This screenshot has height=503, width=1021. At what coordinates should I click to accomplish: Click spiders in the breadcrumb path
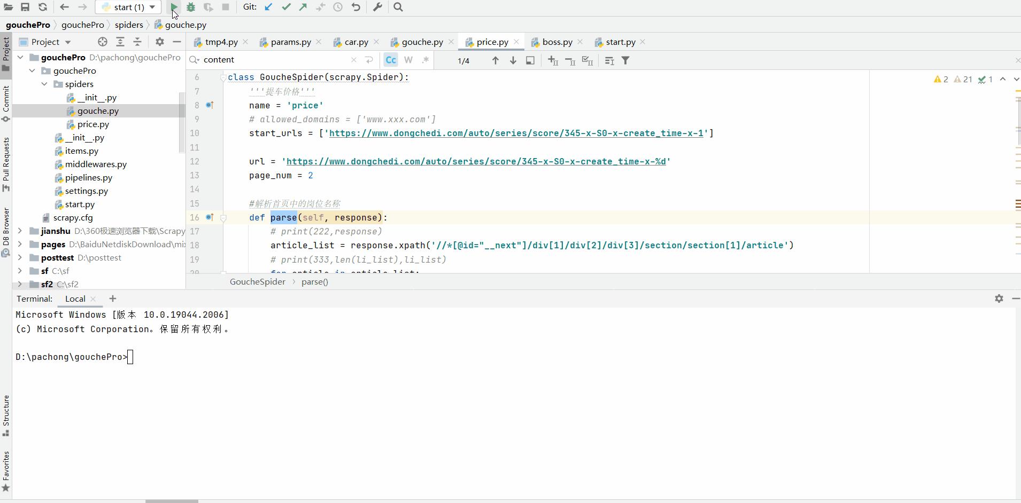[x=129, y=25]
